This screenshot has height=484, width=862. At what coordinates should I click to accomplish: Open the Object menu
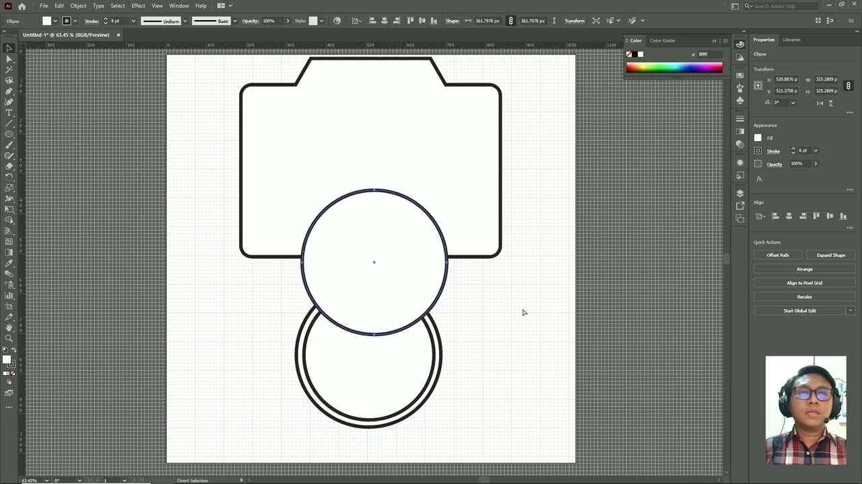(x=78, y=6)
